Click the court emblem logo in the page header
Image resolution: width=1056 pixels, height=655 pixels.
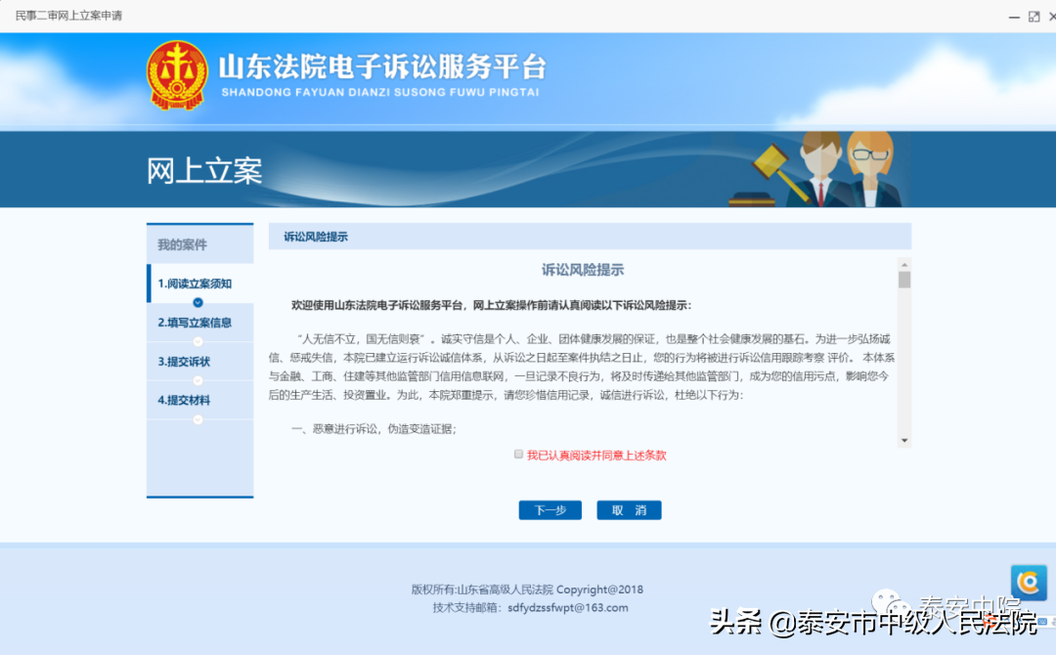click(x=177, y=75)
